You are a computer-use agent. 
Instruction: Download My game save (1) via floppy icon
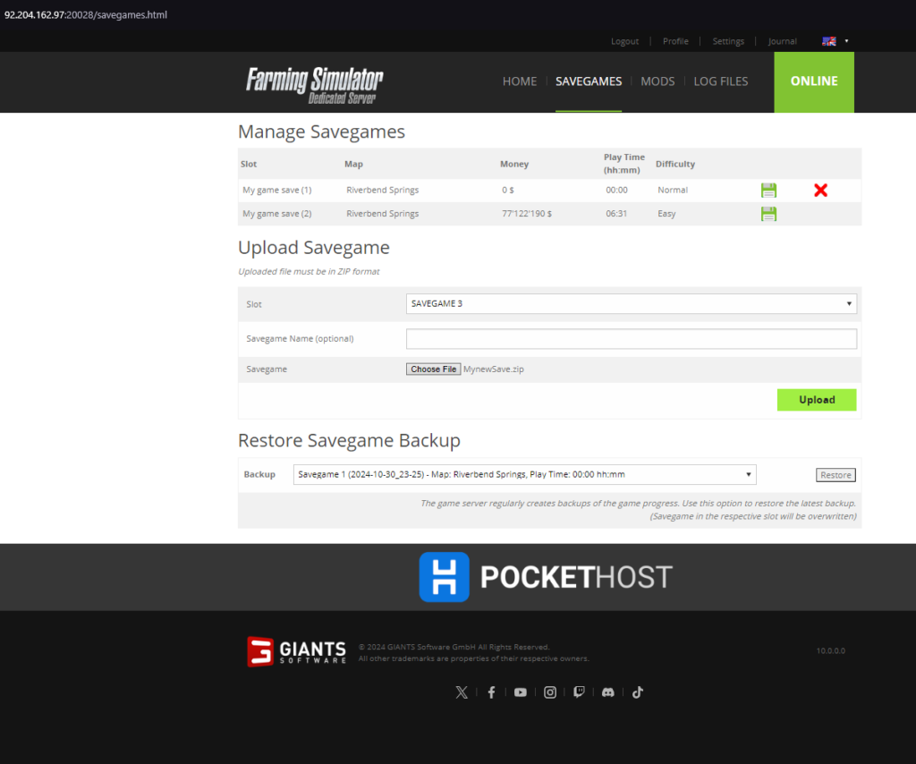tap(768, 191)
